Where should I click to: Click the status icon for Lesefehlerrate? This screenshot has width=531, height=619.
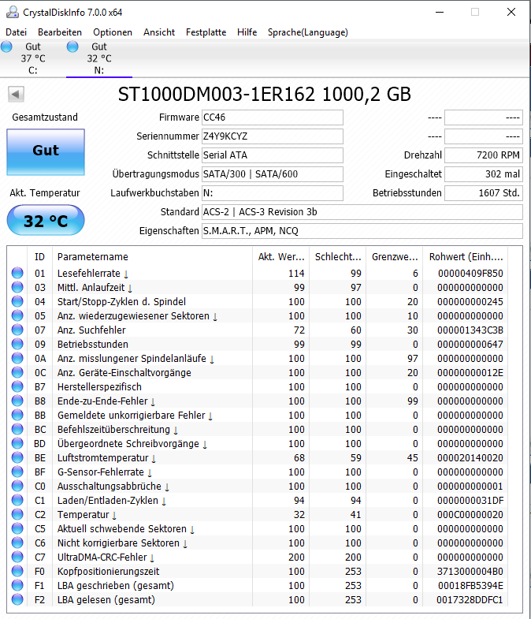coord(17,273)
